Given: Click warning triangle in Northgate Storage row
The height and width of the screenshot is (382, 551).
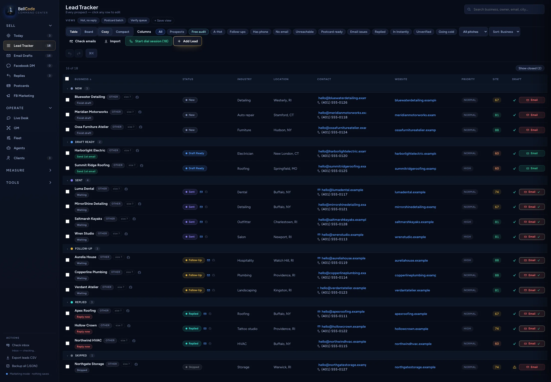Looking at the screenshot, I should pos(514,367).
